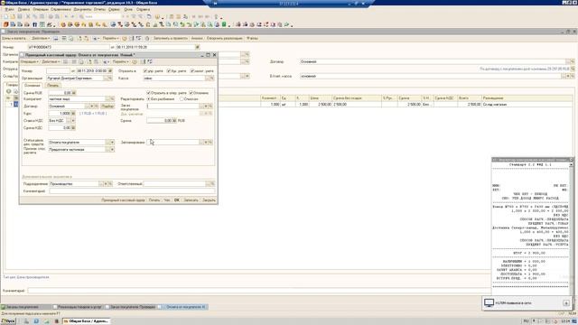Toggle налог. учете checkbox

tap(192, 70)
